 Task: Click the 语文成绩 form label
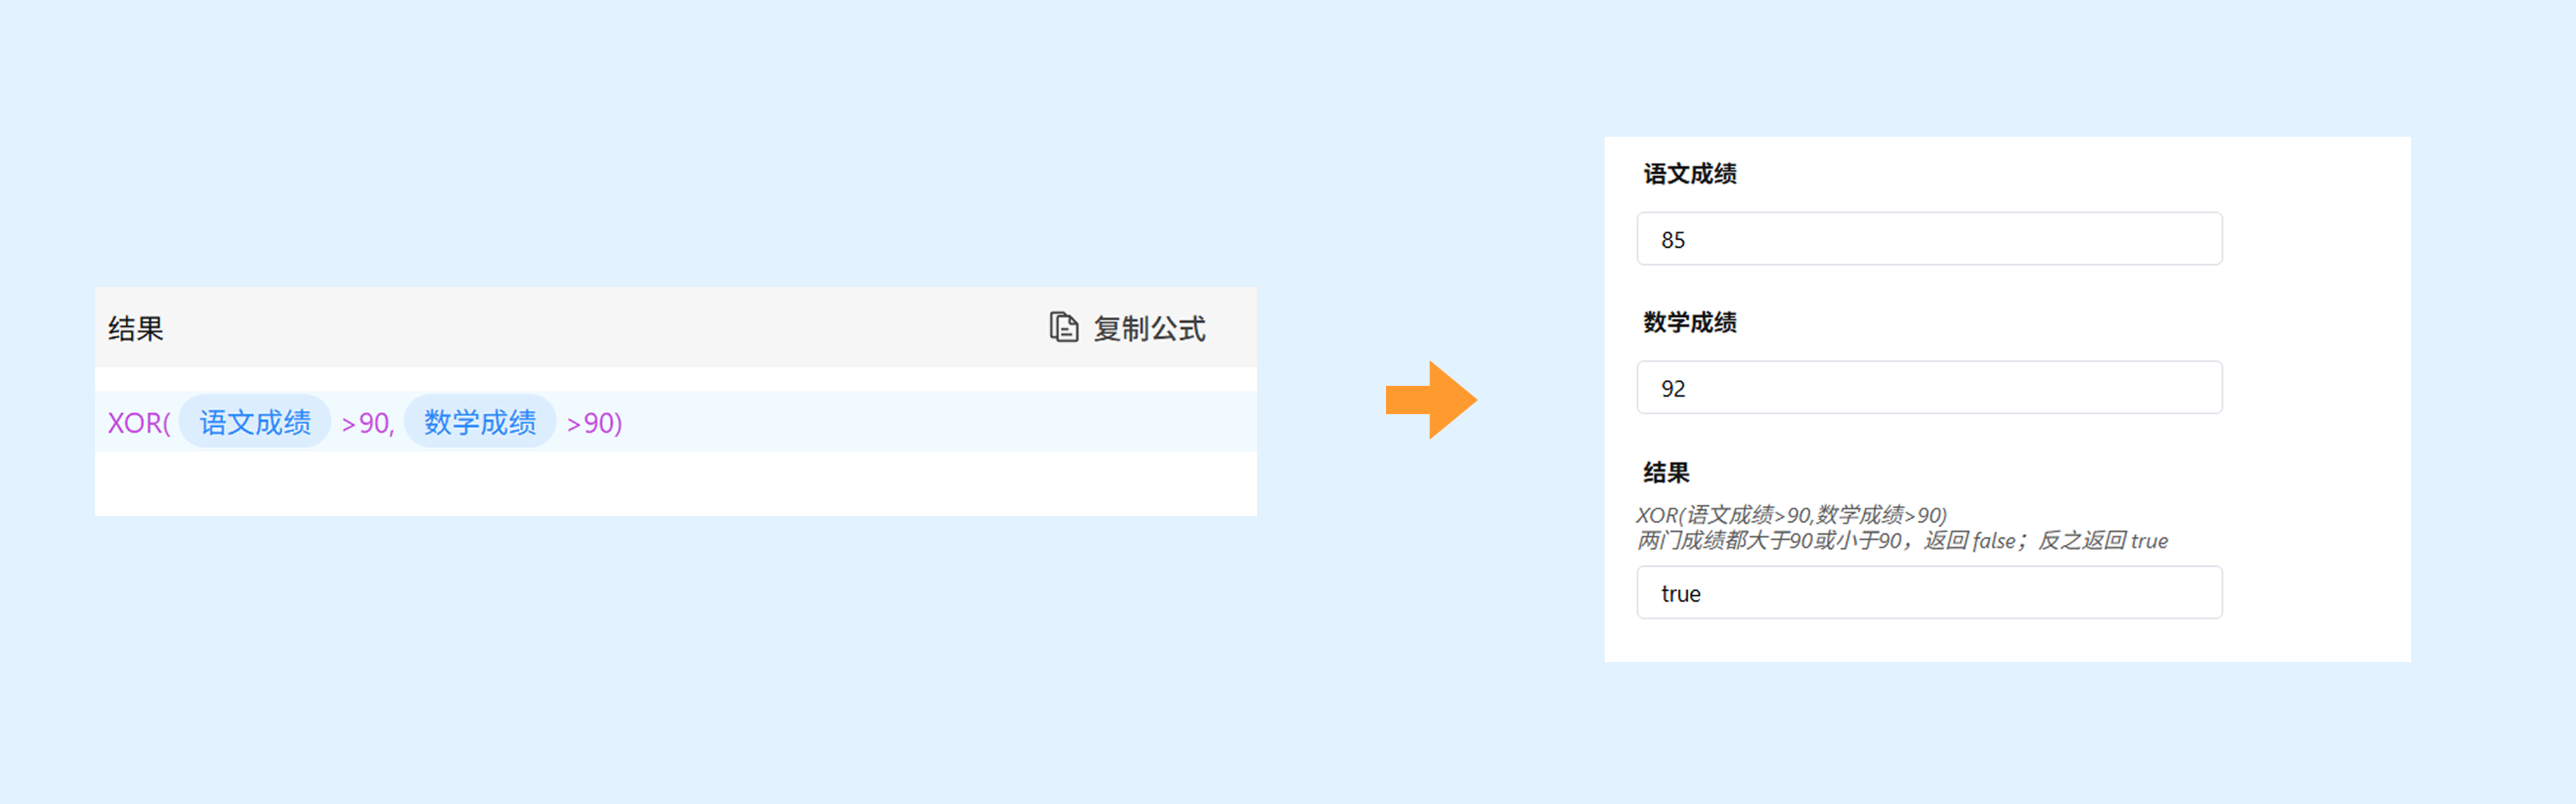click(x=1689, y=174)
